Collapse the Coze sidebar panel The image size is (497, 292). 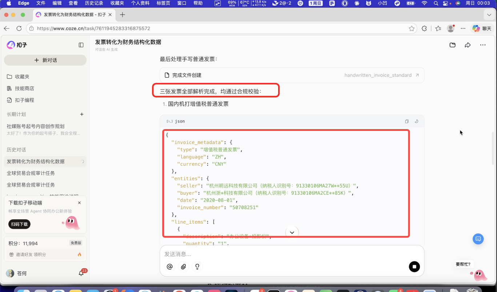[x=81, y=45]
